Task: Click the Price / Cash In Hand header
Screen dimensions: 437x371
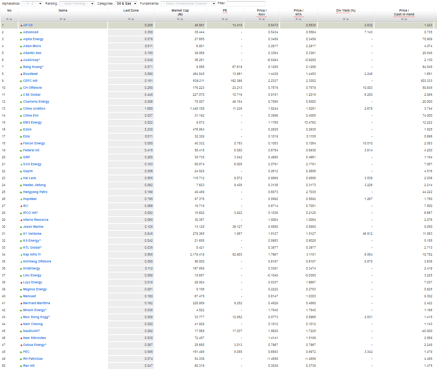Action: click(x=404, y=13)
